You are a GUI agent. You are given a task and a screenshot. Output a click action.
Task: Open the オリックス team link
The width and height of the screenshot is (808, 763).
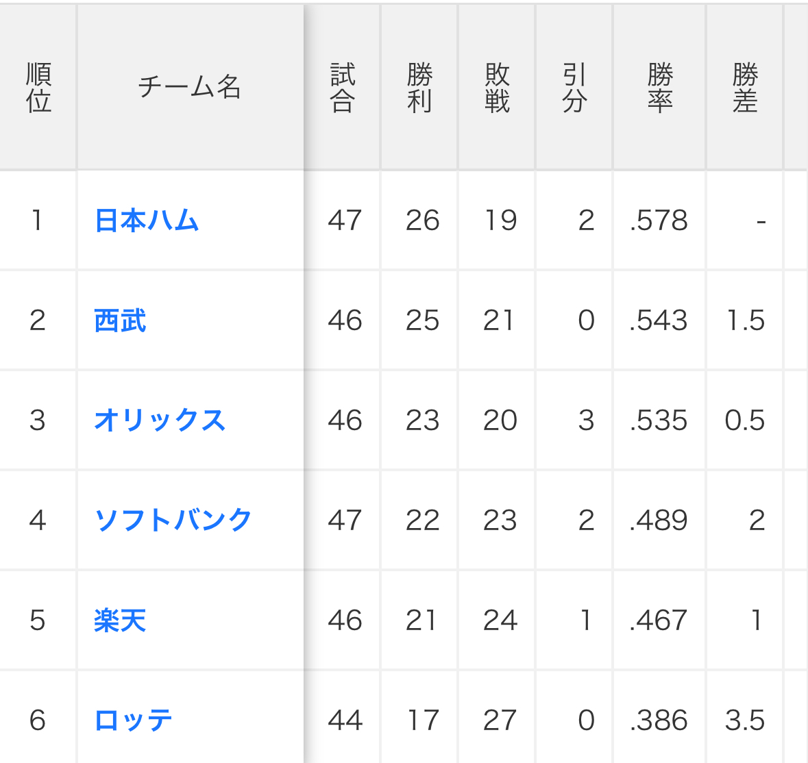(160, 421)
